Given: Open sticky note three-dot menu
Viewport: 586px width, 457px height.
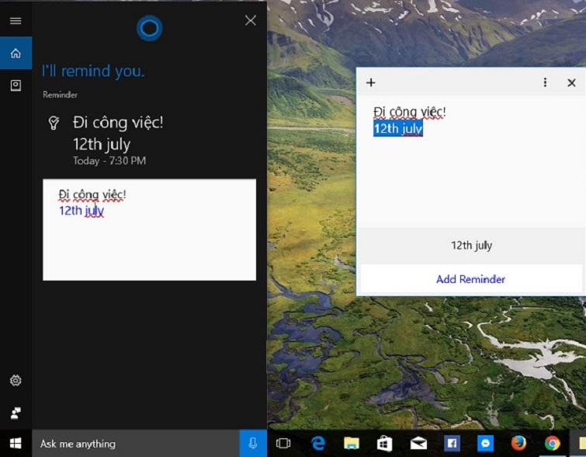Looking at the screenshot, I should 545,82.
